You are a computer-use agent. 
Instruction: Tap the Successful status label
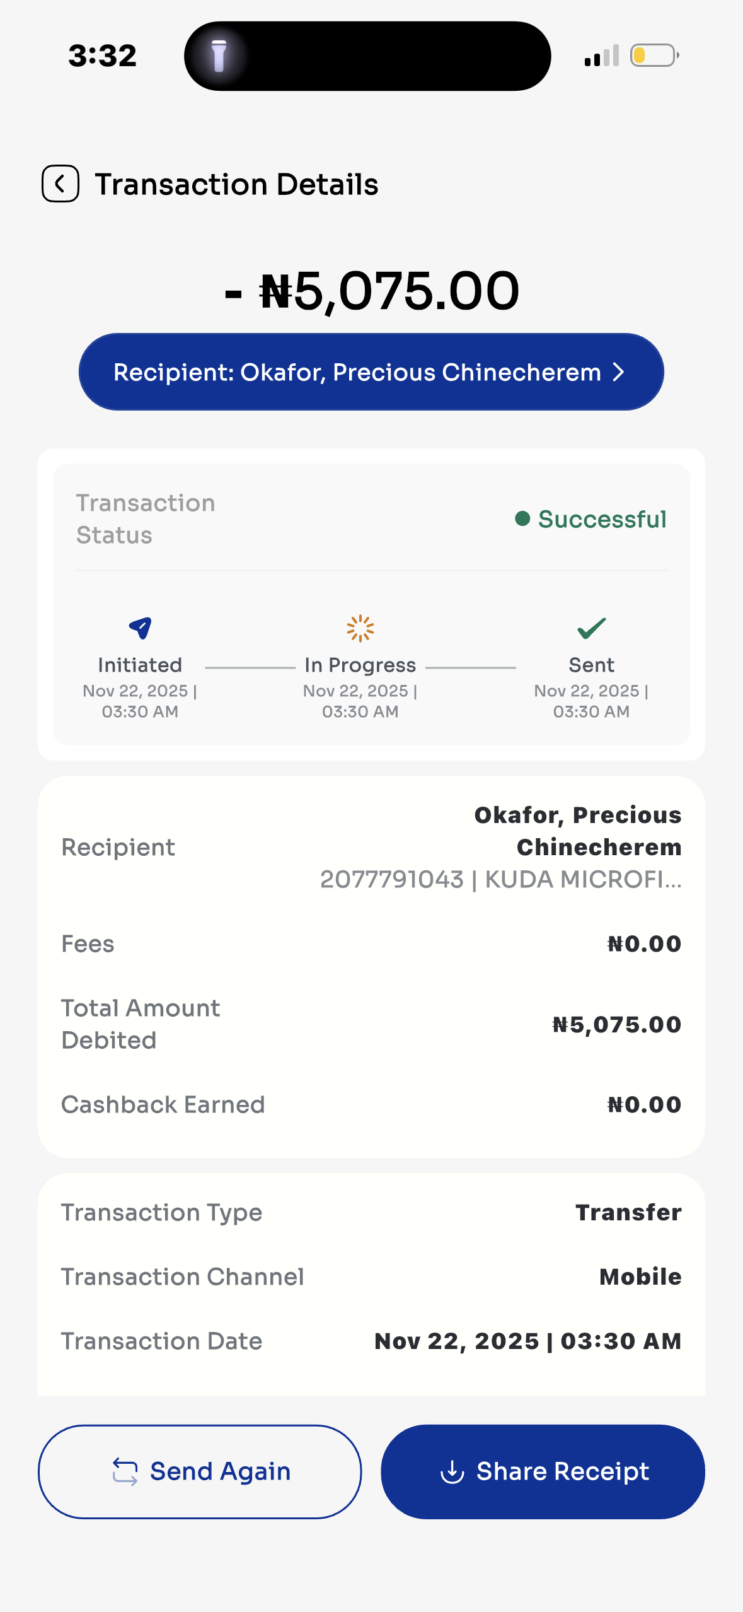coord(602,519)
